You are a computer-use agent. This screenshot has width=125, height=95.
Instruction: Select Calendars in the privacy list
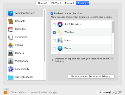tap(25, 29)
